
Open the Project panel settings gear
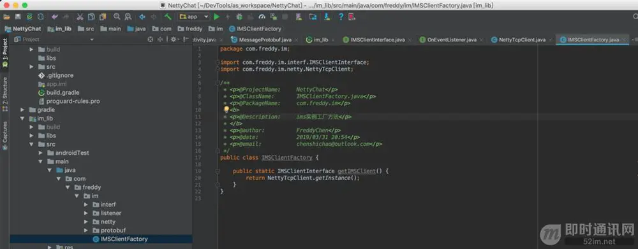click(174, 39)
